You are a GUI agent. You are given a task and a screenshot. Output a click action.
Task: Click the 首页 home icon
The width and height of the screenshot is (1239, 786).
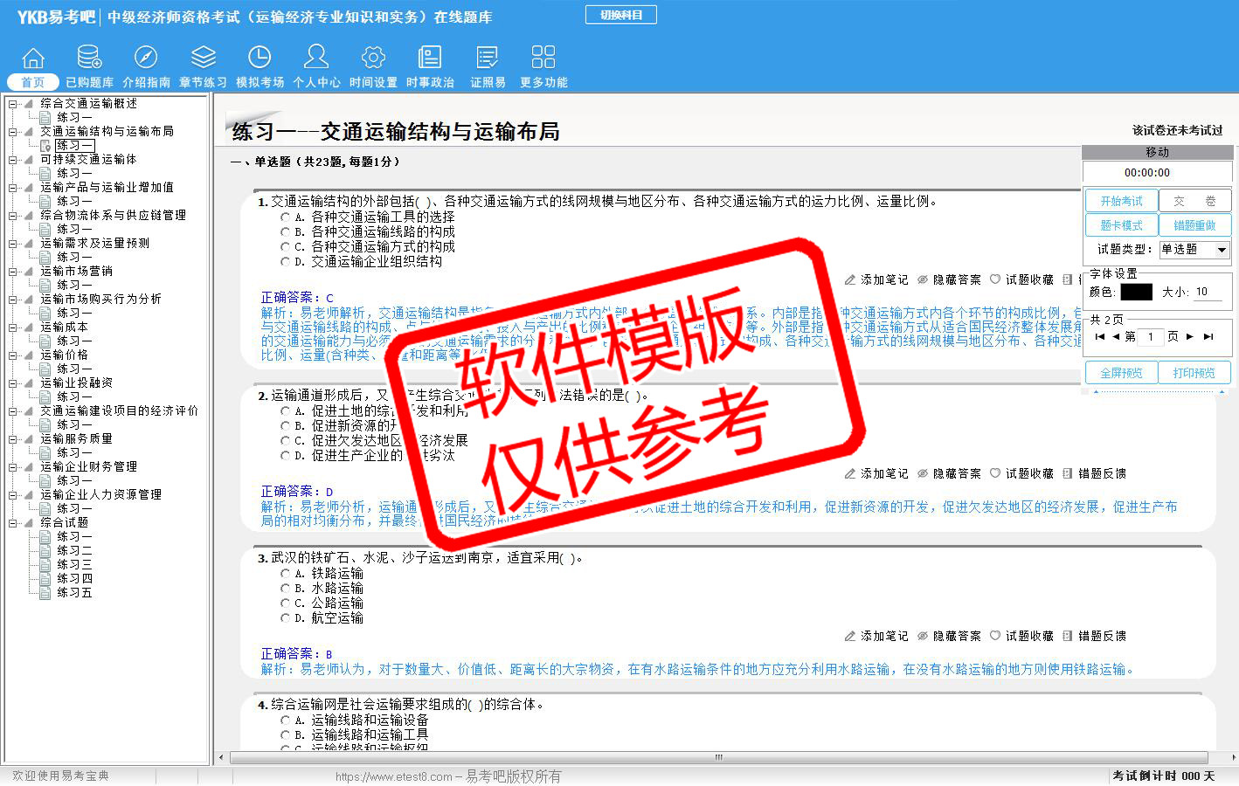33,59
